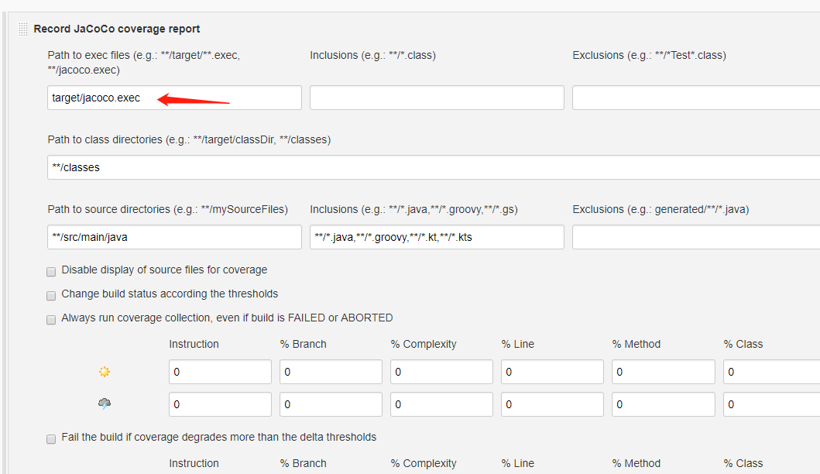Select the class directories field showing **/classes

tap(310, 167)
